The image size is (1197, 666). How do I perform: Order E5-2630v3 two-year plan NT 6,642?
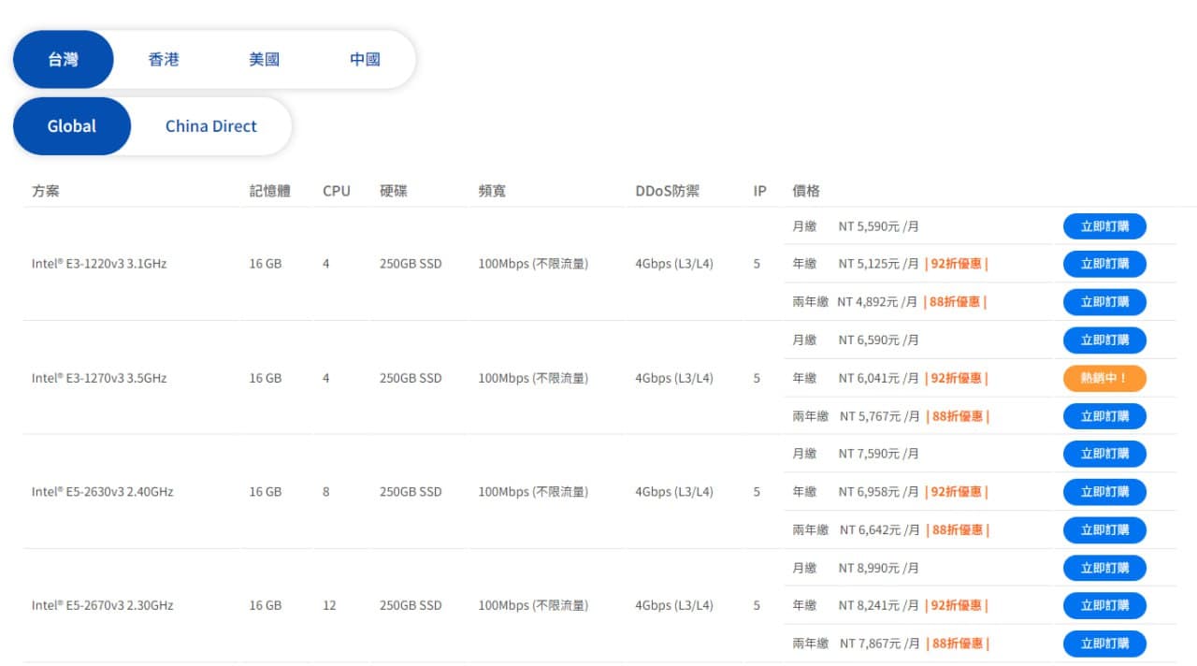coord(1104,530)
